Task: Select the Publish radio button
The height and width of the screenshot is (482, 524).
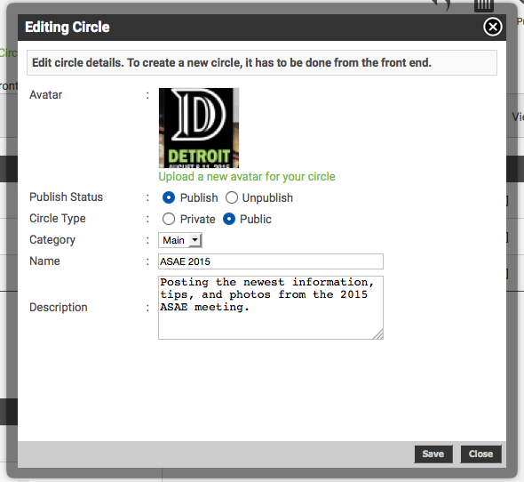Action: pos(169,197)
